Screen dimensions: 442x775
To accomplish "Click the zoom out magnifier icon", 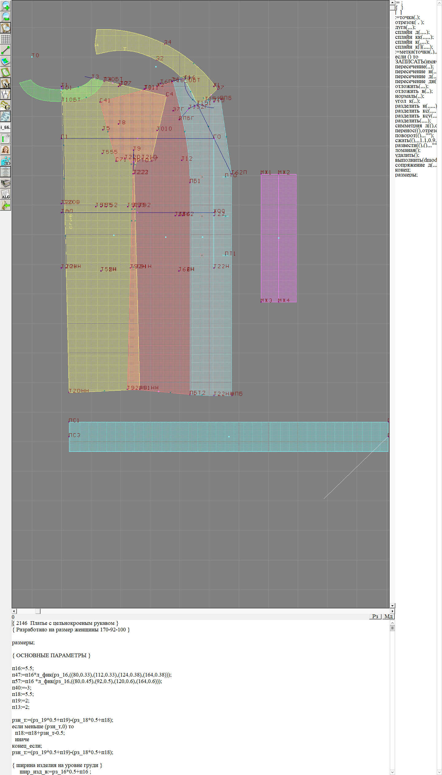I will [6, 17].
